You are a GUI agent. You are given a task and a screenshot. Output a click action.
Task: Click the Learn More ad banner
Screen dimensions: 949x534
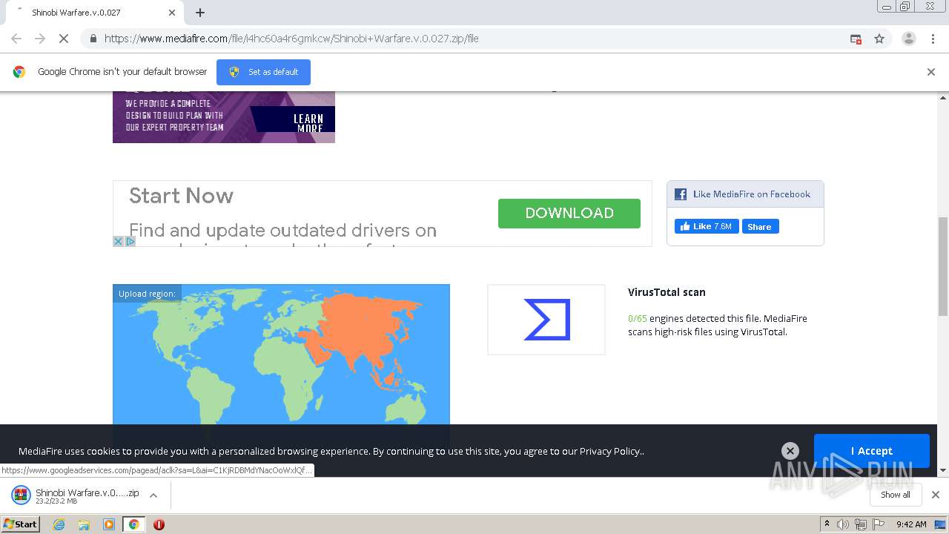[x=224, y=117]
